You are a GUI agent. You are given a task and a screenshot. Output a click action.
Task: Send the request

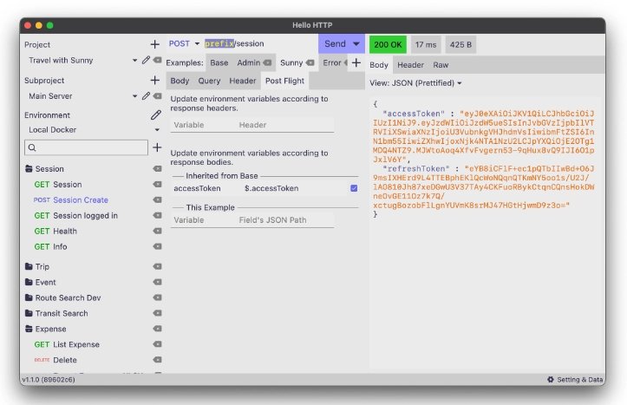point(335,44)
